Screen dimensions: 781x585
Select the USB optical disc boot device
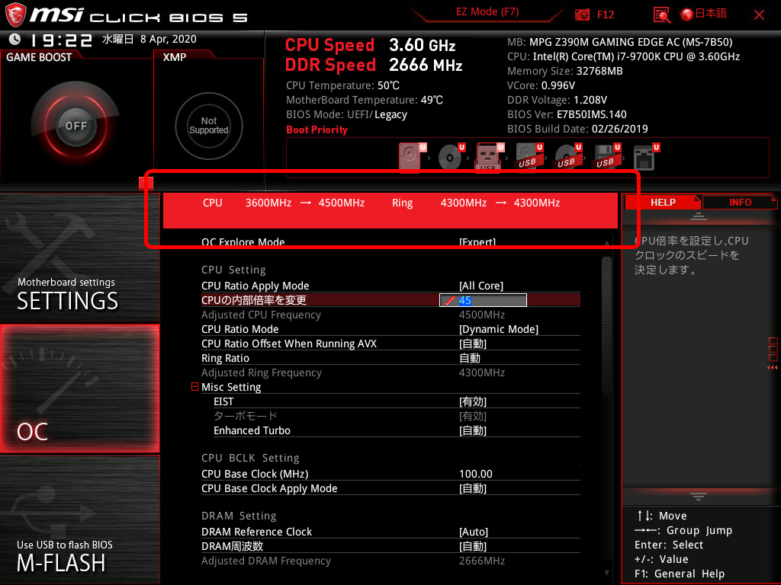(567, 157)
